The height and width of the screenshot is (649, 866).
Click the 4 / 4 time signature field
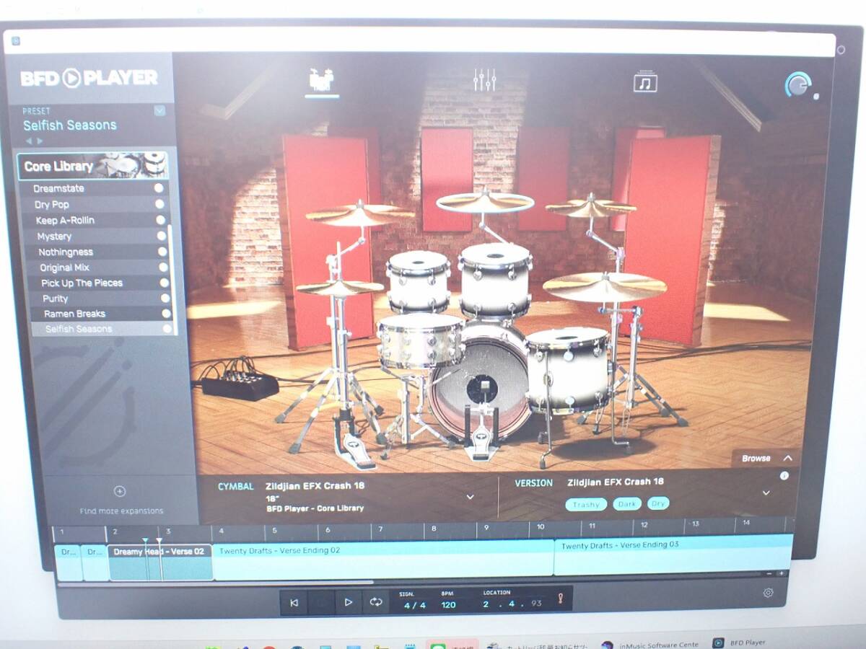coord(414,605)
